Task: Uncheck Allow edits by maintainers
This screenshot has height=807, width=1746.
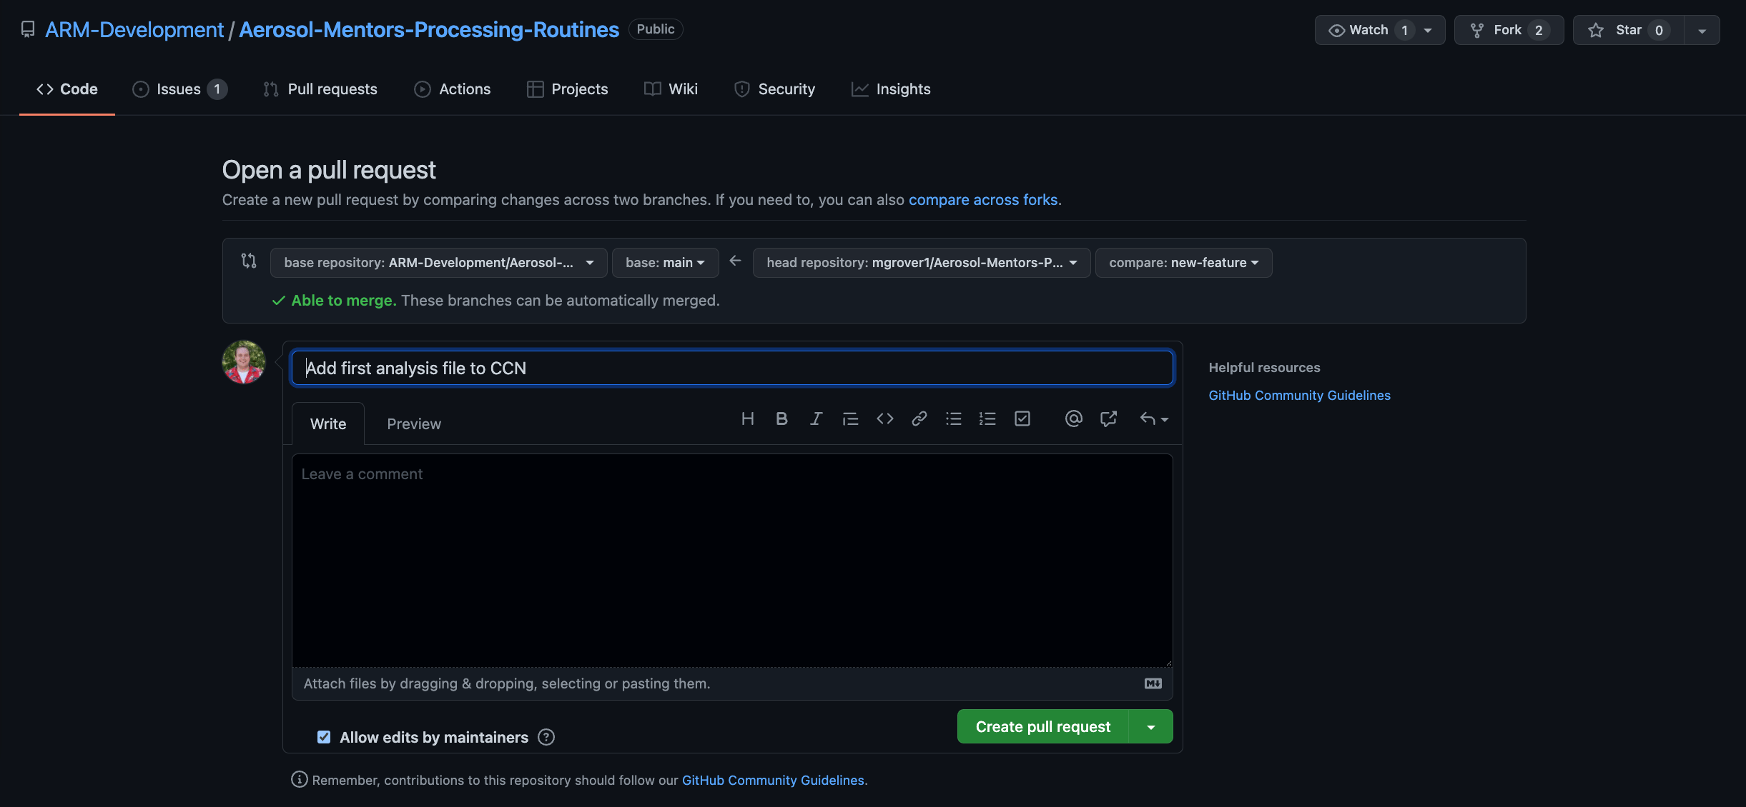Action: click(324, 737)
